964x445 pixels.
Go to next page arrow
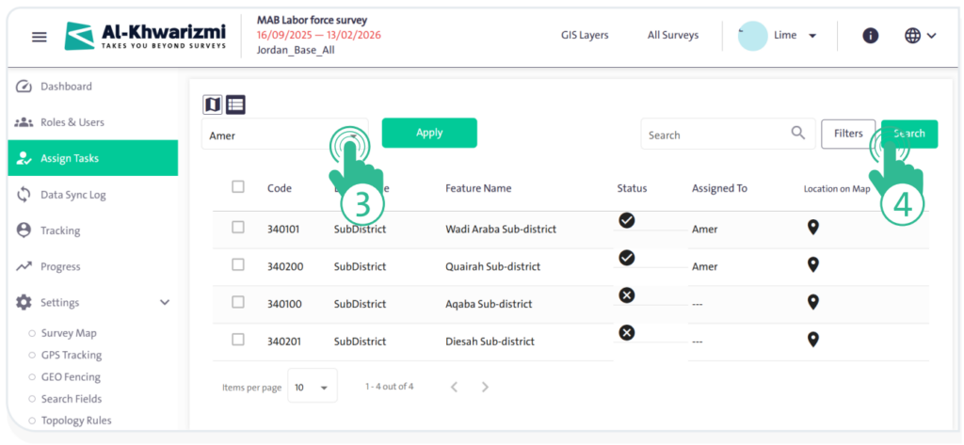point(485,387)
